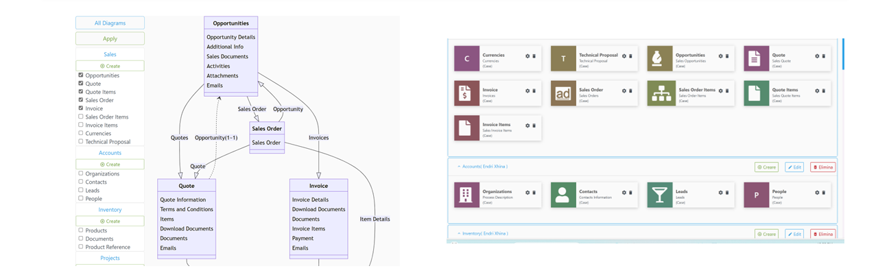
Task: Click the Opportunities chess-piece tile icon
Action: pyautogui.click(x=660, y=58)
